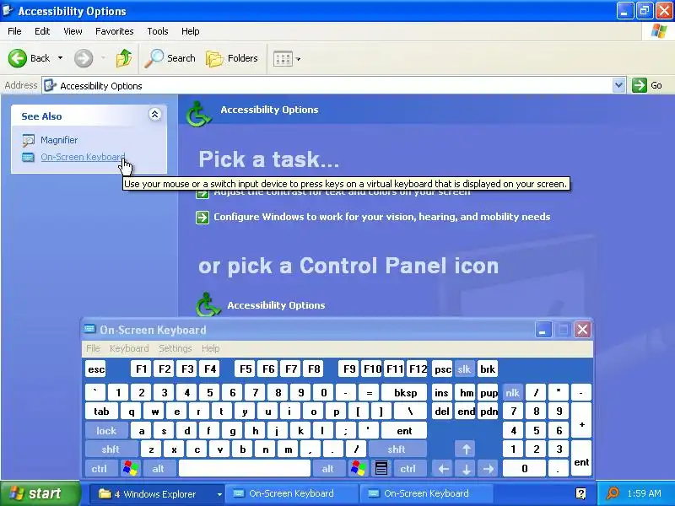This screenshot has width=675, height=506.
Task: Open the Back button history dropdown arrow
Action: (60, 58)
